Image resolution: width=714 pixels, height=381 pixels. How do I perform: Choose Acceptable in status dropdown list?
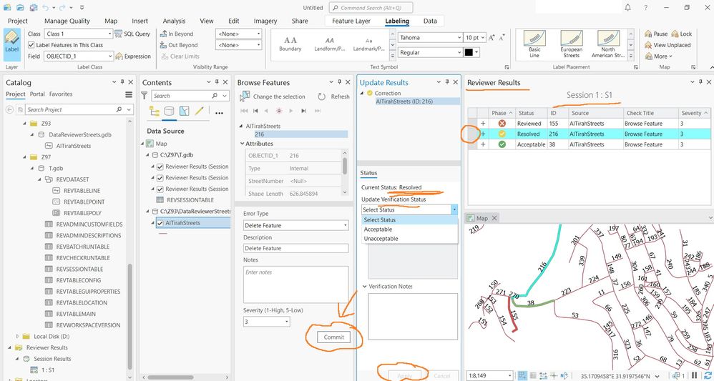[378, 229]
